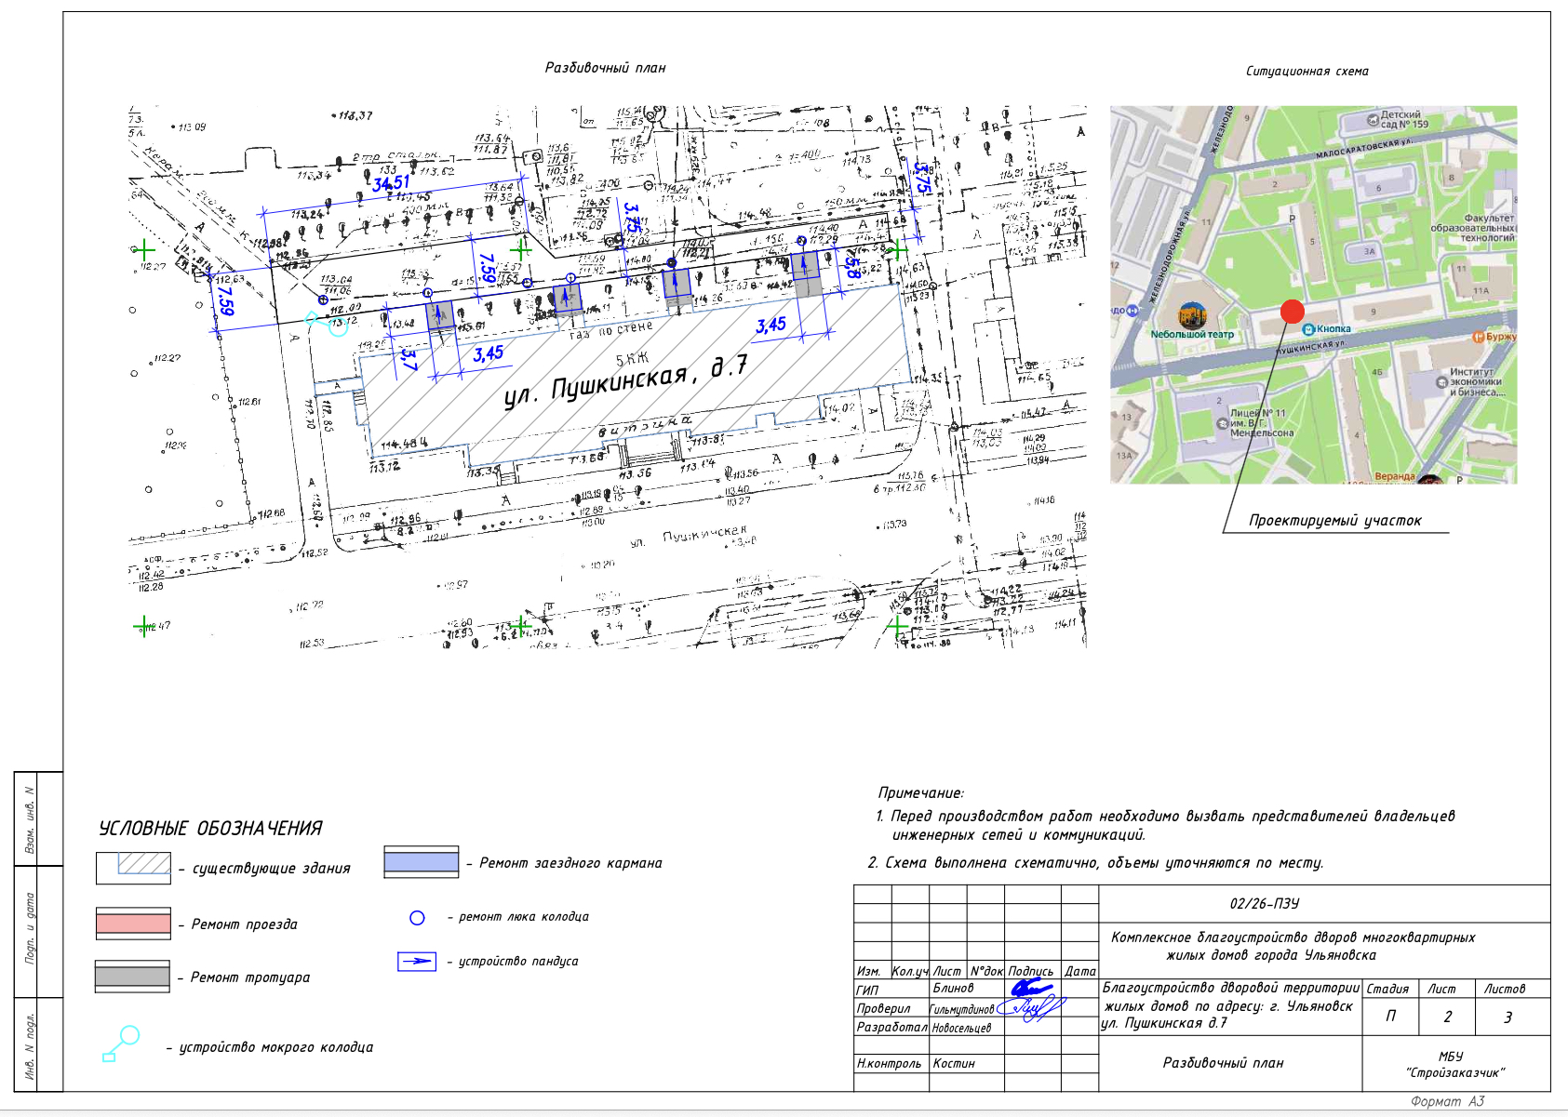This screenshot has height=1117, width=1568.
Task: Click the blue Ремонт заездного кармана swatch
Action: 422,862
